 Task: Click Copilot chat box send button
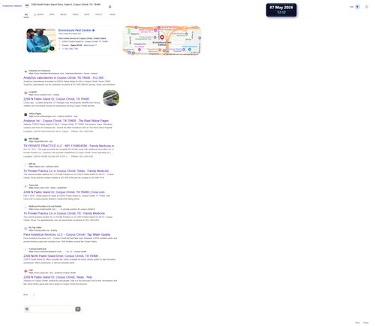[x=78, y=309]
